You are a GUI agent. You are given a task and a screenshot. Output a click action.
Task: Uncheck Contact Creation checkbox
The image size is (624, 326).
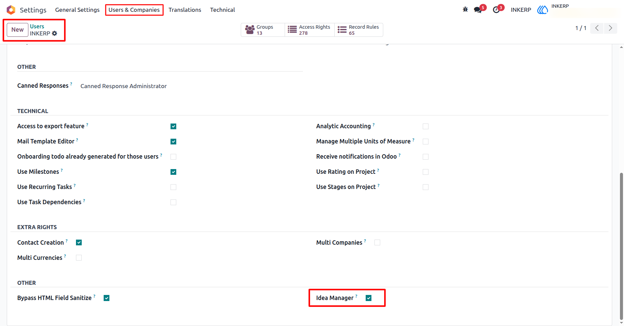pyautogui.click(x=79, y=243)
